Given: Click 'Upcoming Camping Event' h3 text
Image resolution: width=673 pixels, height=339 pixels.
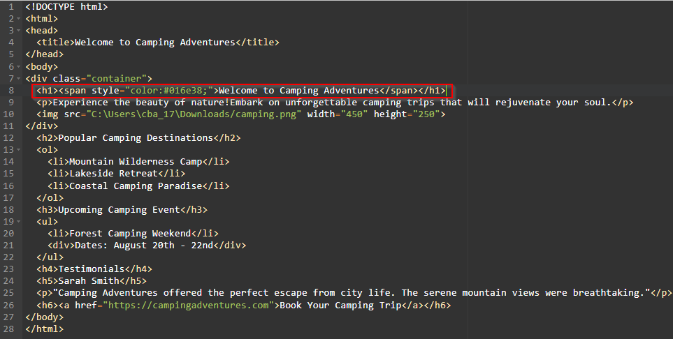Looking at the screenshot, I should point(120,210).
